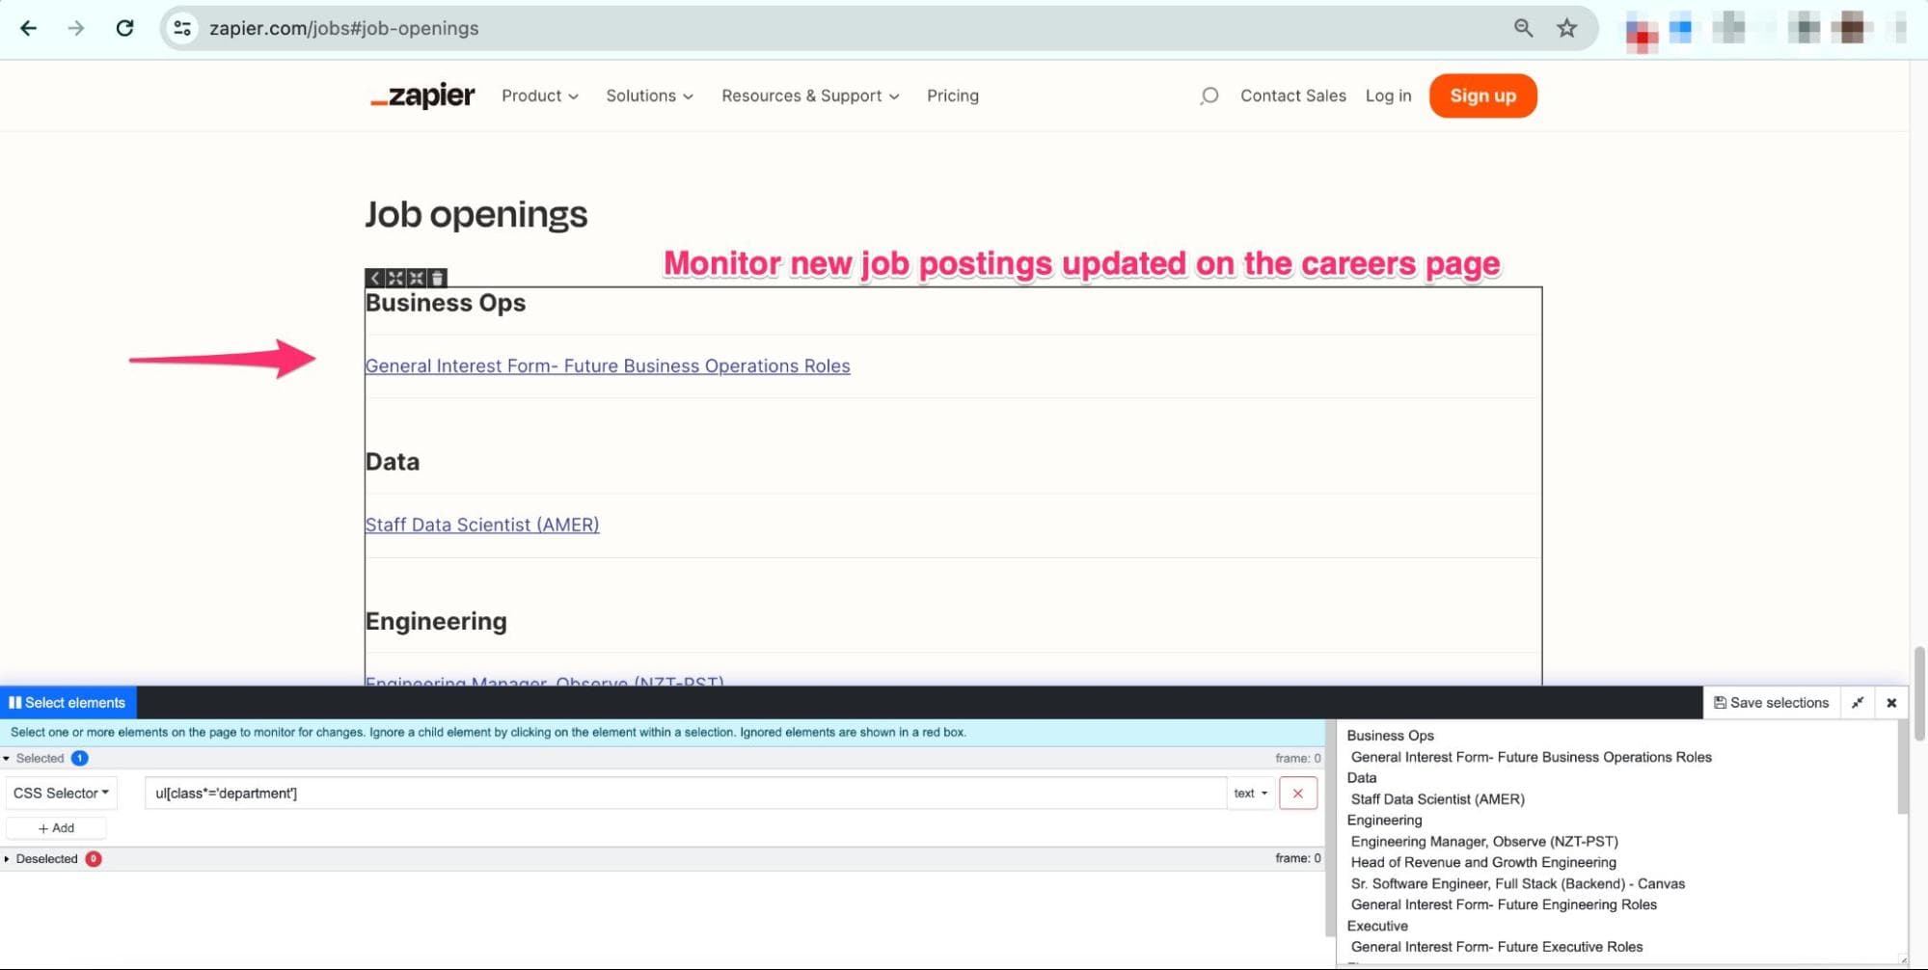Image resolution: width=1928 pixels, height=970 pixels.
Task: Collapse the panel via the diagonal-arrows icon
Action: point(1857,702)
